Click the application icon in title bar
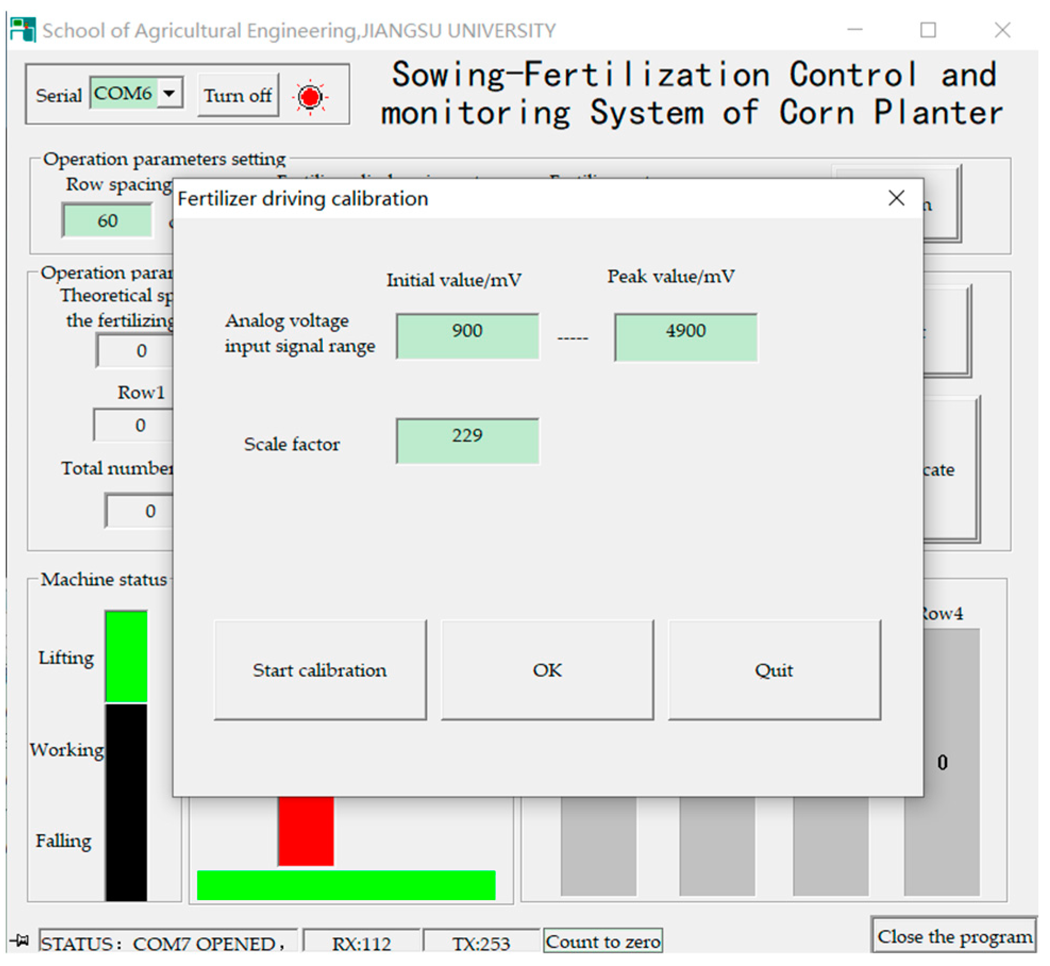This screenshot has height=966, width=1050. [x=22, y=30]
